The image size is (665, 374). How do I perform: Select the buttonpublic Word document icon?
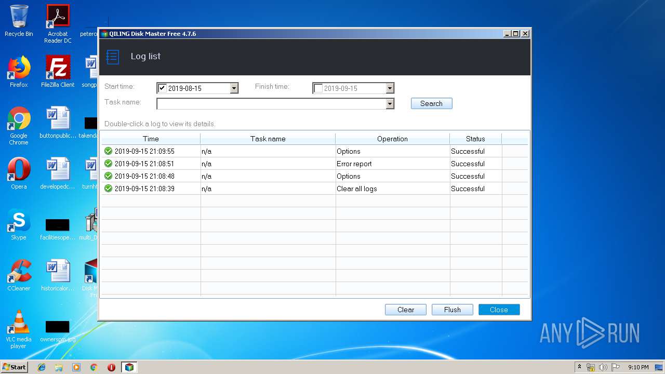[58, 123]
